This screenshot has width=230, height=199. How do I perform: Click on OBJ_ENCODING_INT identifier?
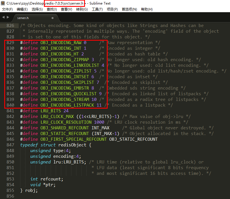point(61,48)
